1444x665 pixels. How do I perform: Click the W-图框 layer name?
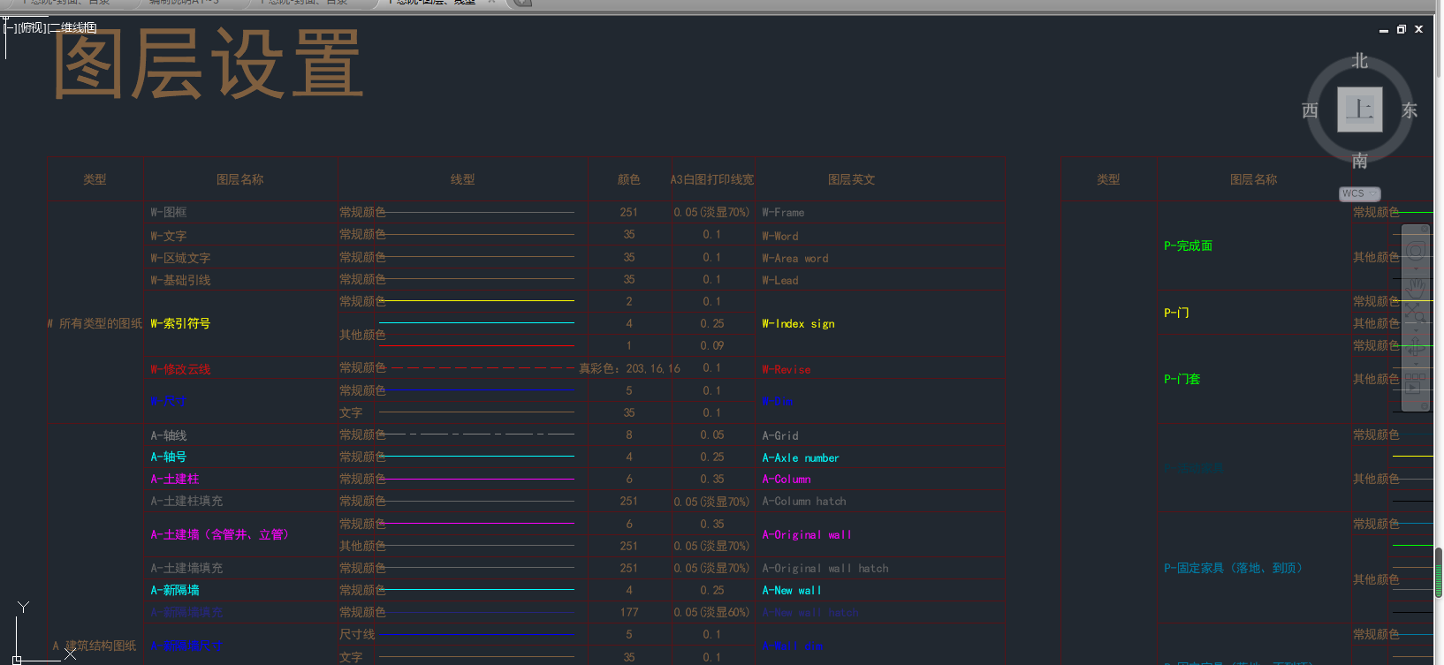coord(168,212)
